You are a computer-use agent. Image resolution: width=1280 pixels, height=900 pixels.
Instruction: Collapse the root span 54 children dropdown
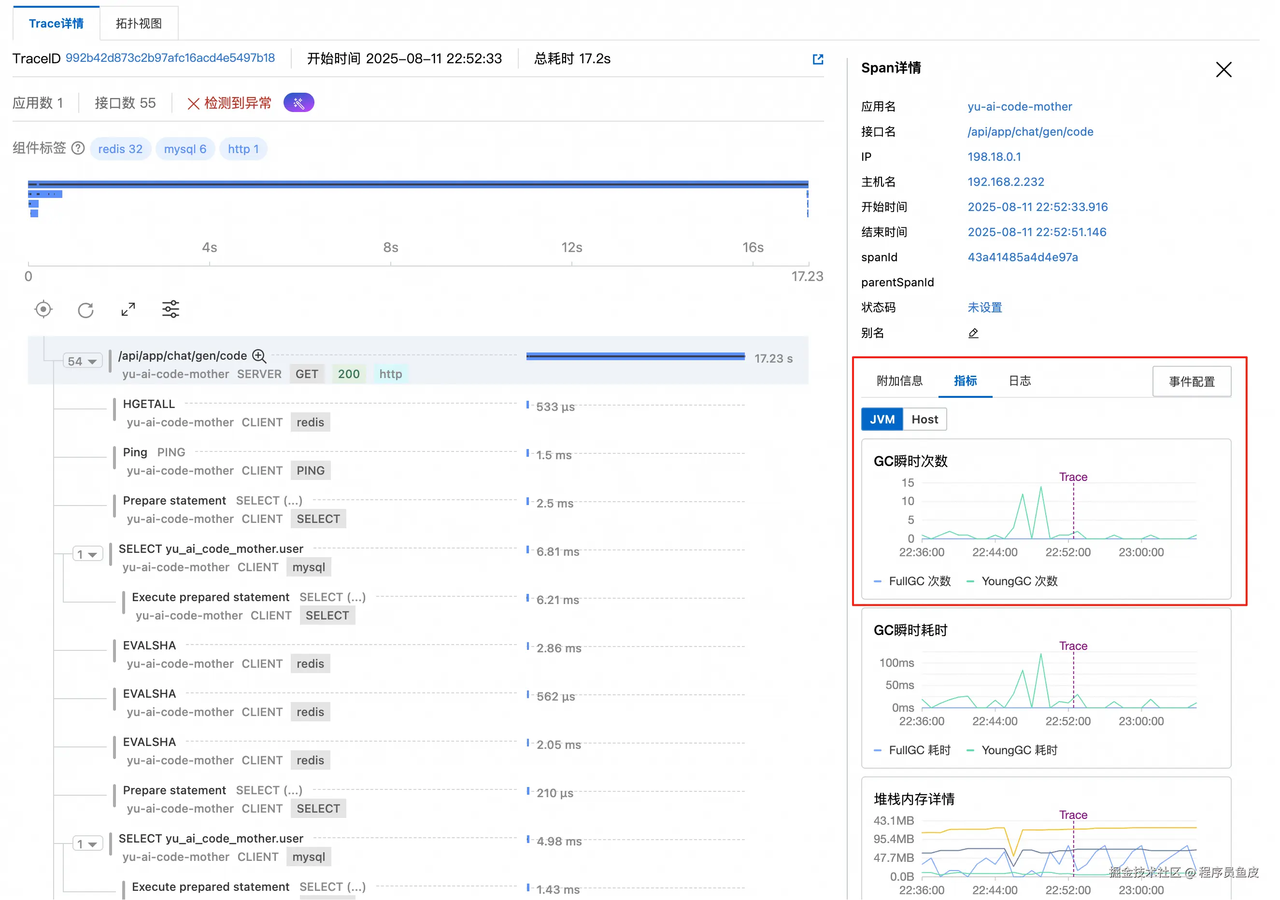[x=82, y=361]
